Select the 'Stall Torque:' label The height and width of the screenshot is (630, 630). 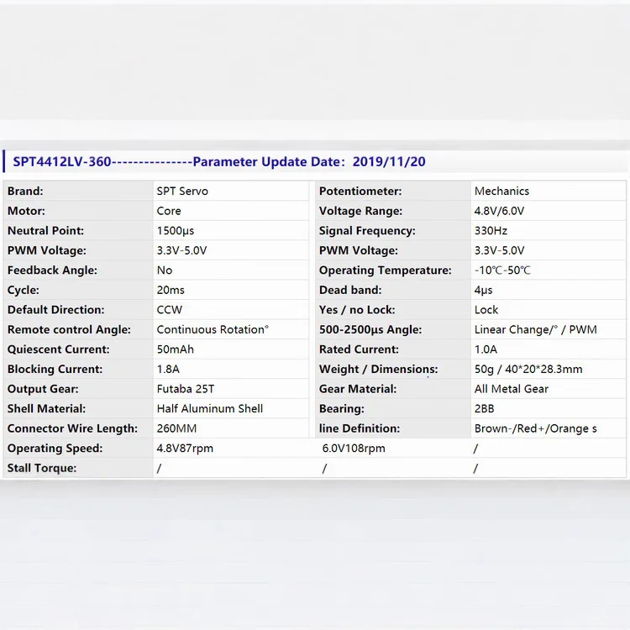42,468
